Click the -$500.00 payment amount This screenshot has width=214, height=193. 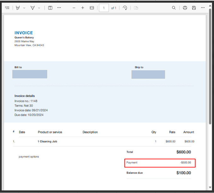[x=186, y=163]
